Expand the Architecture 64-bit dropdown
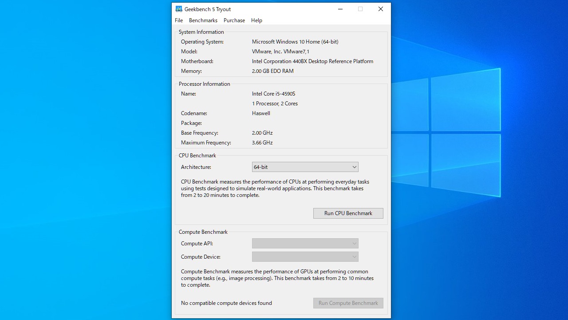Viewport: 568px width, 320px height. [305, 167]
